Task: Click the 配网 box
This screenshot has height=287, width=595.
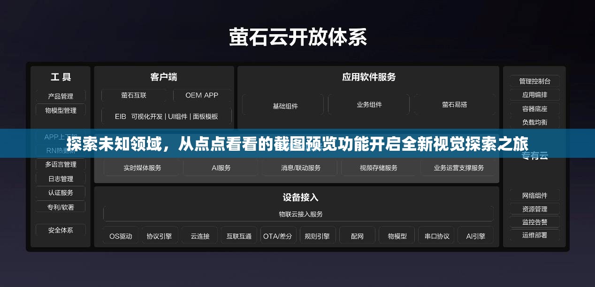Action: click(x=357, y=236)
